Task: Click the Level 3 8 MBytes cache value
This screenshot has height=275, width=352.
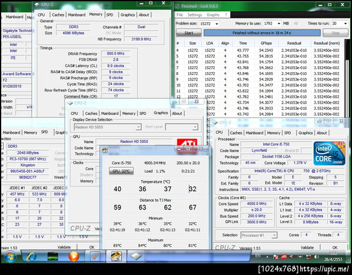Action: [310, 222]
